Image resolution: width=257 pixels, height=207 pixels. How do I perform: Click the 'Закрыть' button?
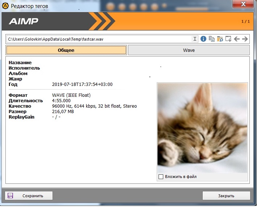(226, 196)
